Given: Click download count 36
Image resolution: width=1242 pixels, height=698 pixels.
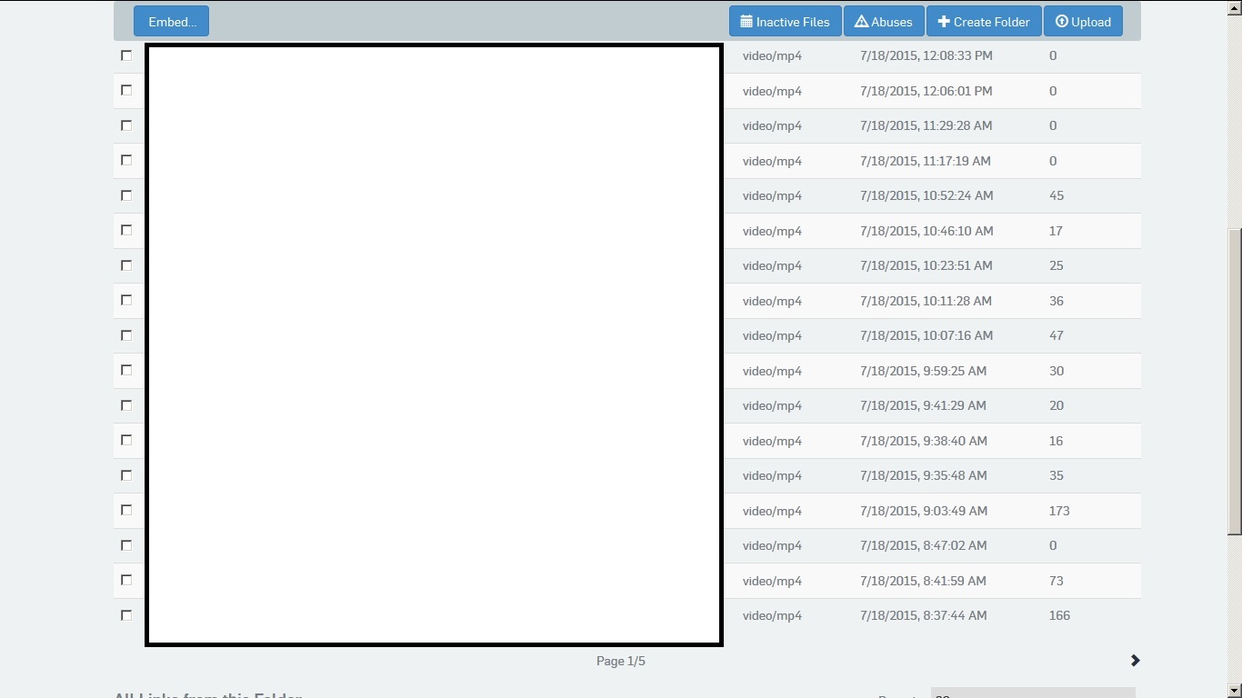Looking at the screenshot, I should pyautogui.click(x=1057, y=301).
